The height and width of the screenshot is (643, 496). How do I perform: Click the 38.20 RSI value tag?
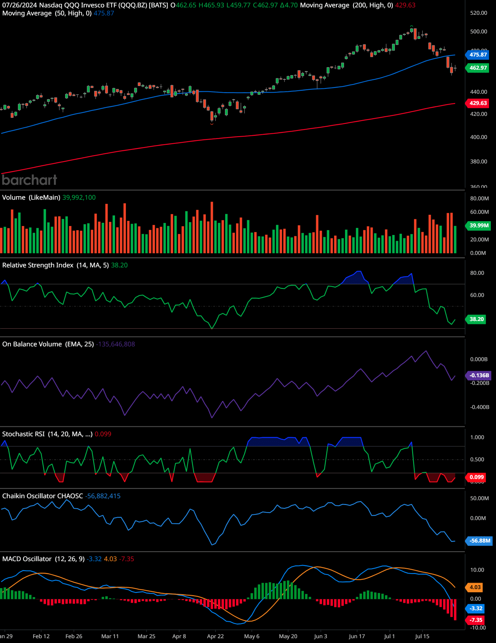(476, 319)
